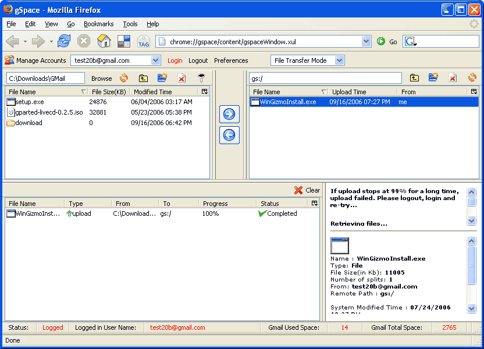Click the File Size(KB) column header

pos(109,92)
